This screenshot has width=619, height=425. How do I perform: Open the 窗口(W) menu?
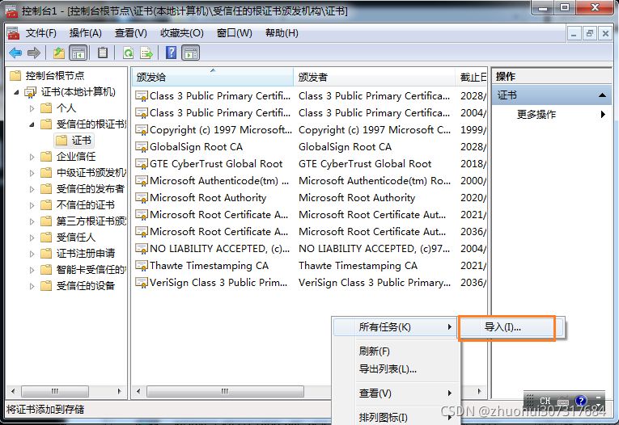[234, 33]
